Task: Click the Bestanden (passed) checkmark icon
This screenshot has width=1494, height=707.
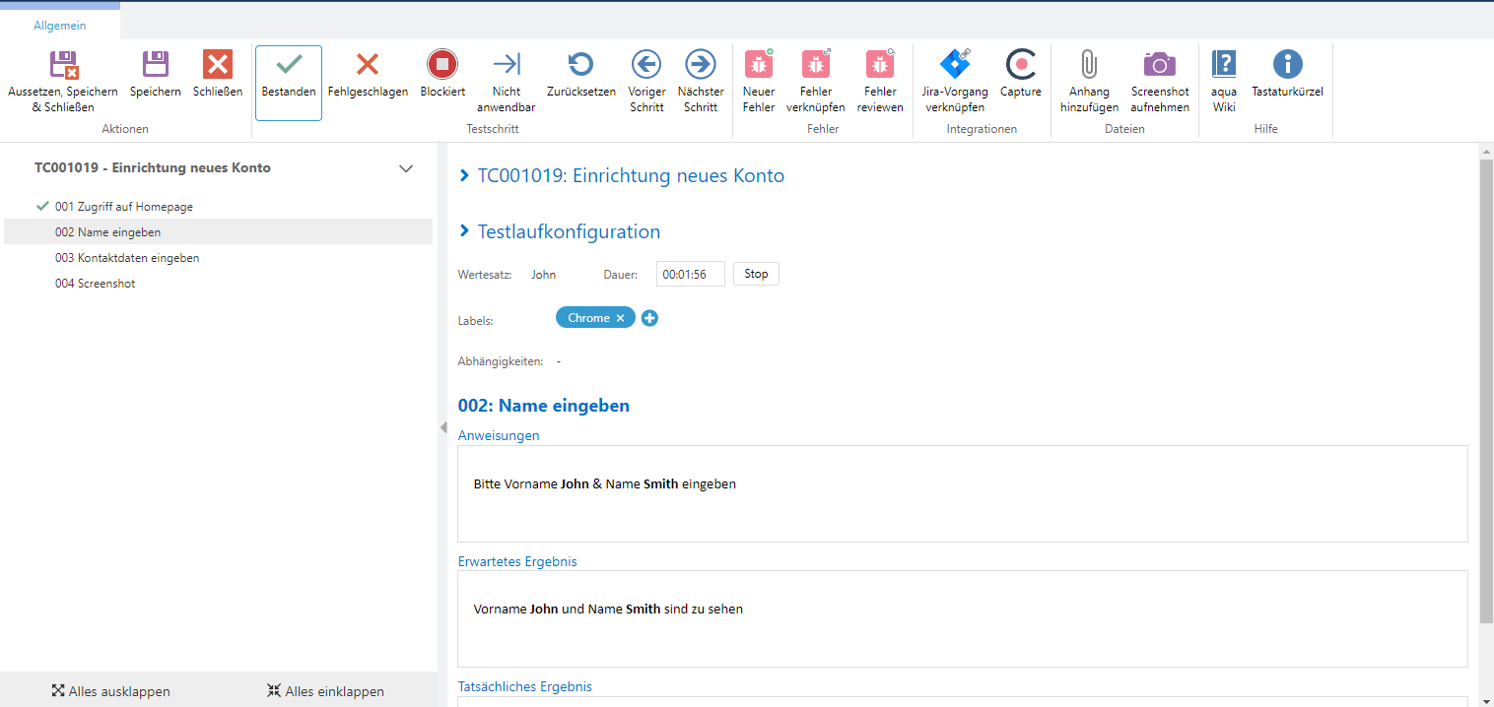Action: point(289,65)
